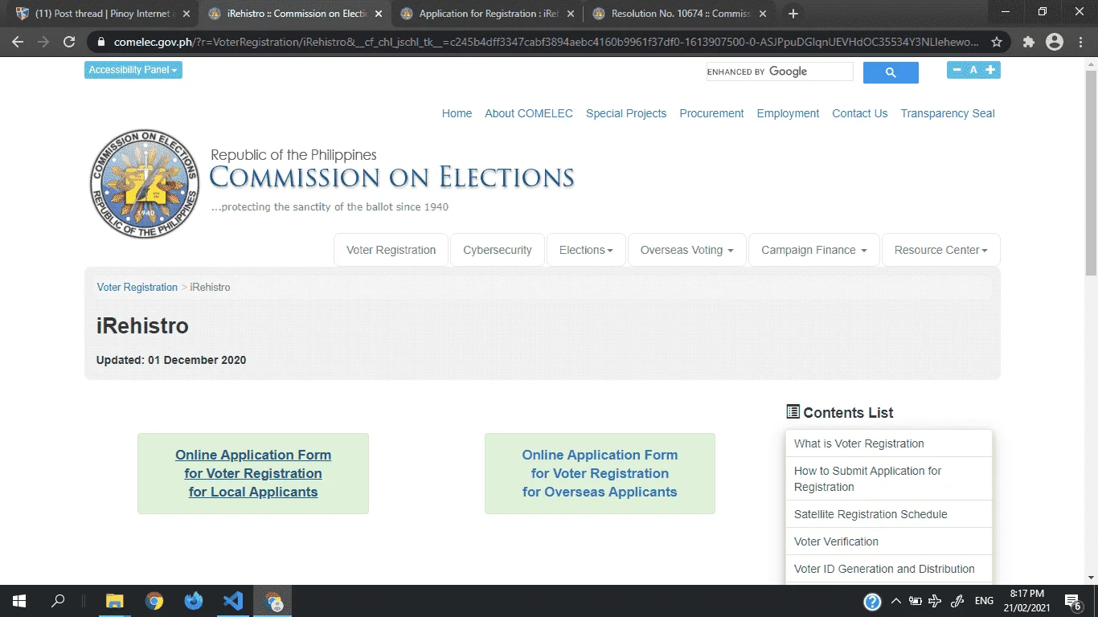Click the blue help question mark tray icon
Viewport: 1098px width, 617px height.
click(872, 602)
